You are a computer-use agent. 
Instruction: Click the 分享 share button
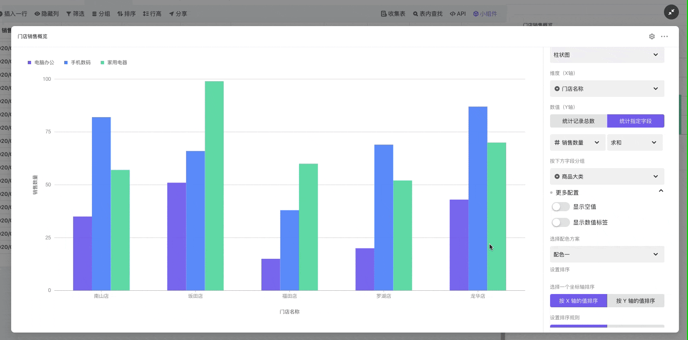pos(178,14)
